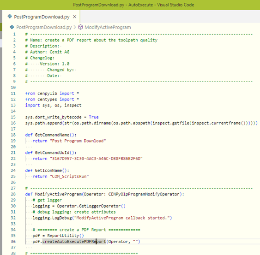The width and height of the screenshot is (260, 255).
Task: Click the "Post Program Download" string
Action: [78, 141]
